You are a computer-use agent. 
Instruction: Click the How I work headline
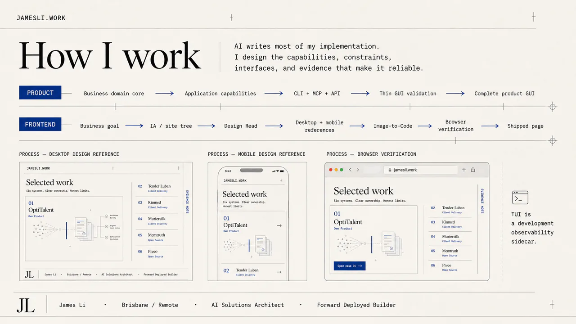pyautogui.click(x=110, y=56)
